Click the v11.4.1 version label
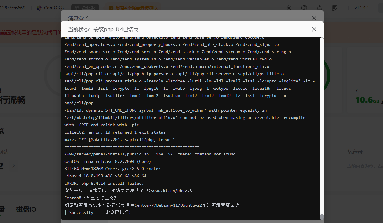 coord(362,8)
